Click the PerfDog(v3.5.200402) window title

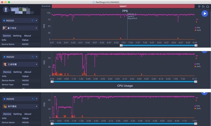point(107,2)
